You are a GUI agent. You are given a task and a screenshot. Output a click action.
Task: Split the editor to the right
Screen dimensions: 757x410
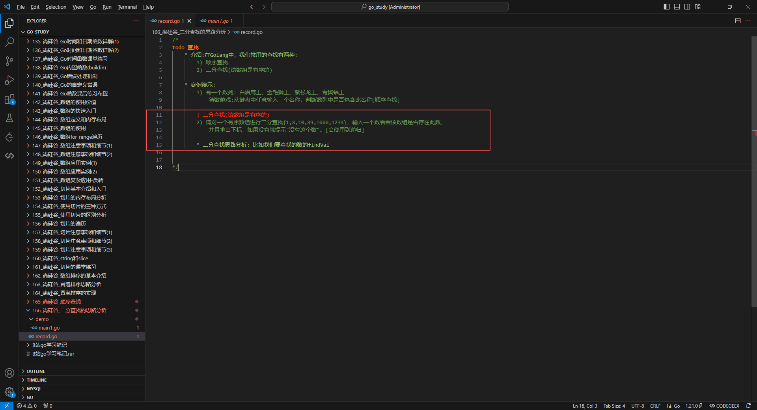738,21
